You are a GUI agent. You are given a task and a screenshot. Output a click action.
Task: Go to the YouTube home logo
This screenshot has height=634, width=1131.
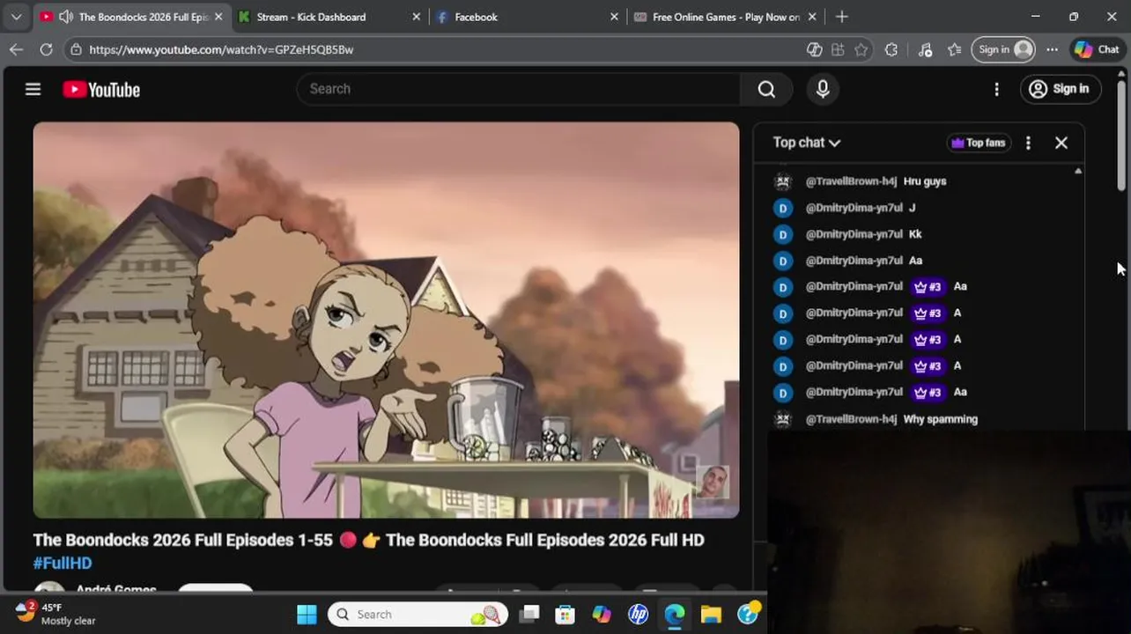coord(101,89)
